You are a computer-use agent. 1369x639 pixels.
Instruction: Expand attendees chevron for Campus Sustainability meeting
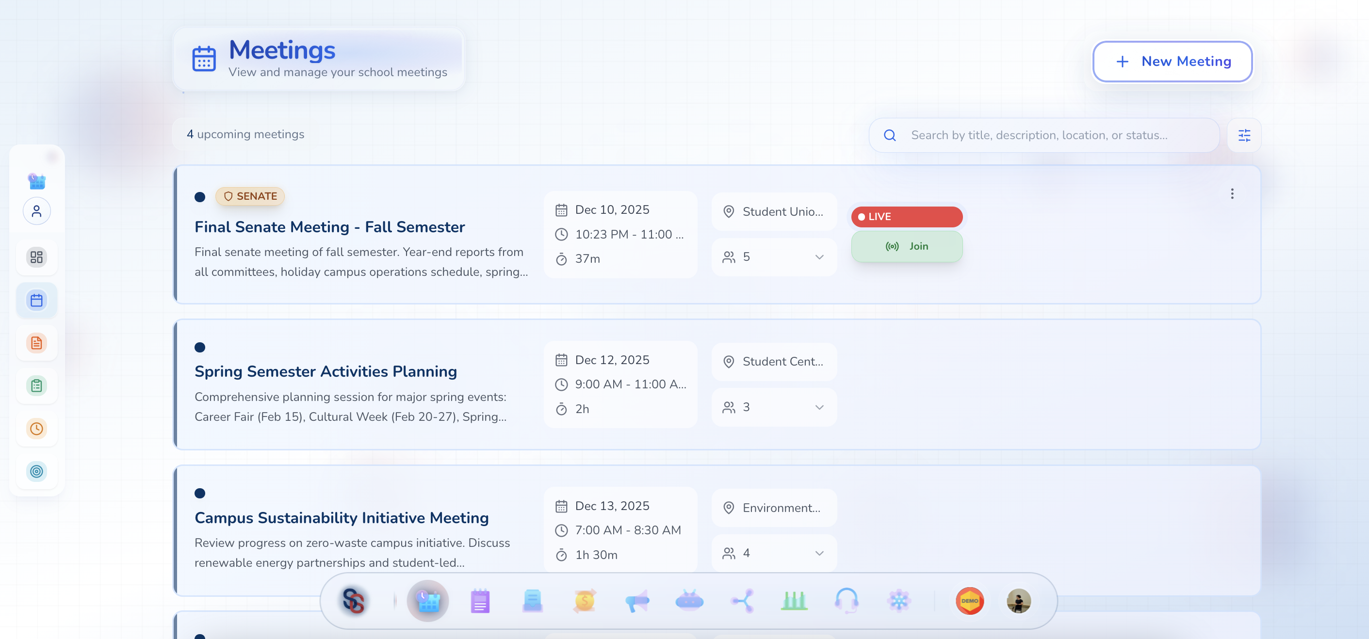click(x=819, y=553)
